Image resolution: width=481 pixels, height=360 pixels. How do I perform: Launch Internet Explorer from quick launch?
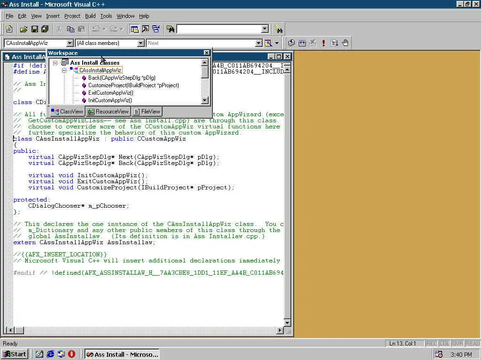(50, 354)
